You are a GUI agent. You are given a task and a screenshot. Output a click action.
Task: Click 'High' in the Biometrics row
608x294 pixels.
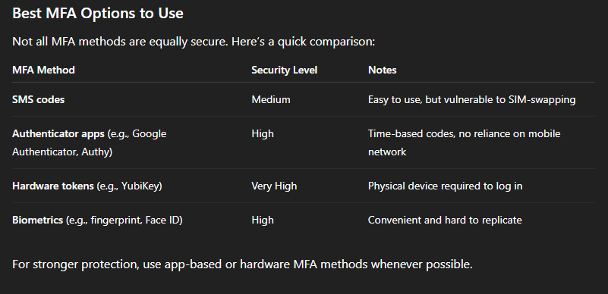[263, 220]
